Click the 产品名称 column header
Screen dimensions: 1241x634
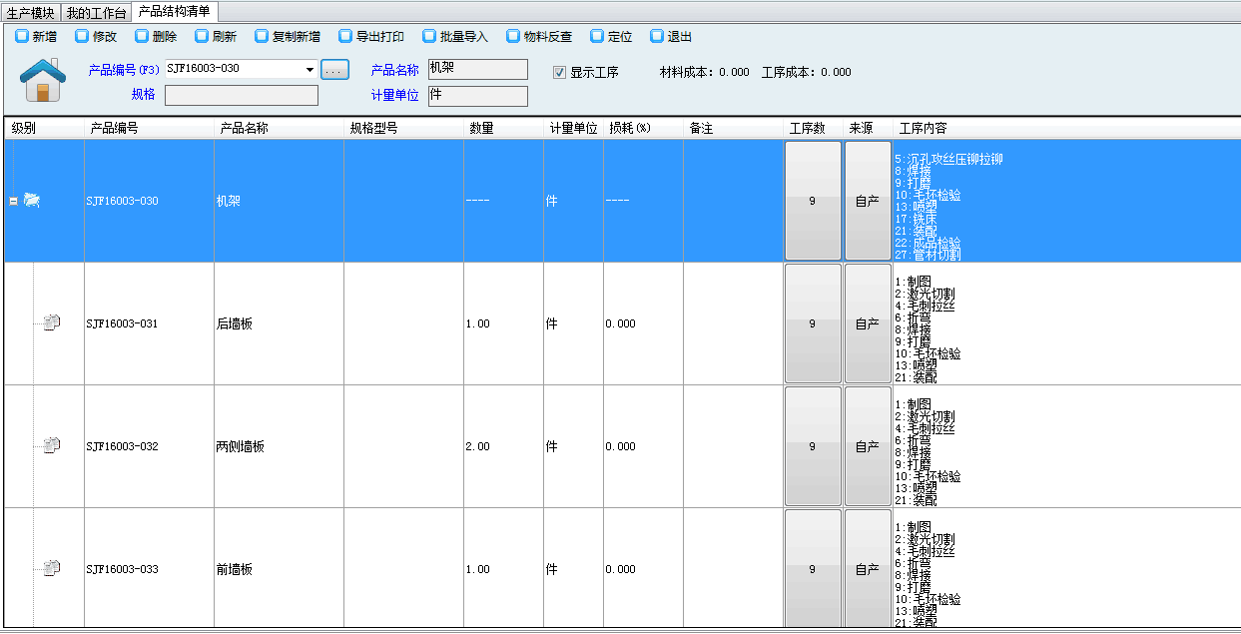280,129
